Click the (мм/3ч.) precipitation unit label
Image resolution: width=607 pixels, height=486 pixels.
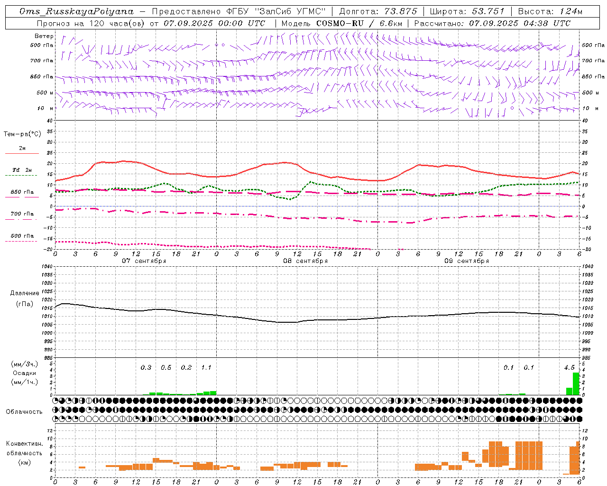tap(25, 364)
